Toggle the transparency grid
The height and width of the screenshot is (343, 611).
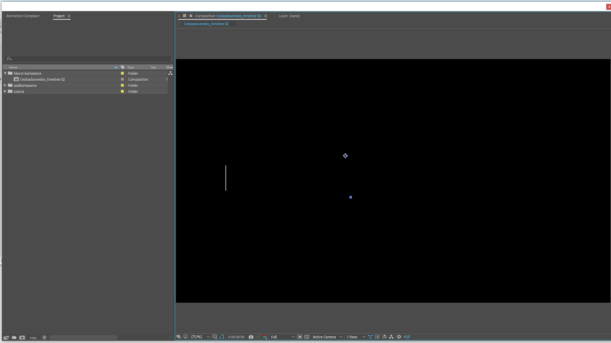coord(307,337)
